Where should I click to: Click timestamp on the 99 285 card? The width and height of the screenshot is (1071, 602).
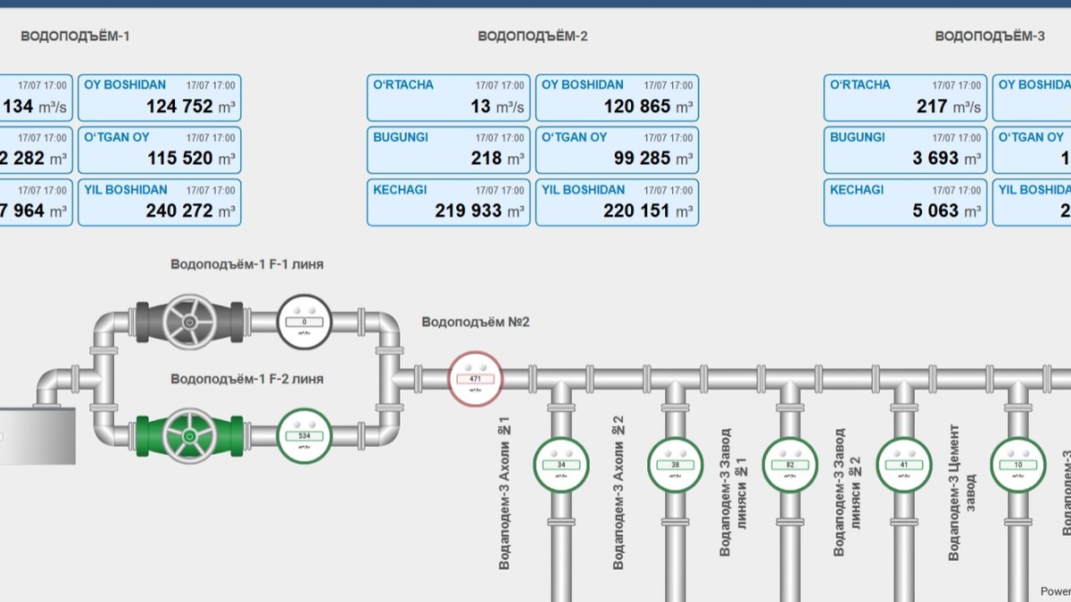[x=668, y=138]
